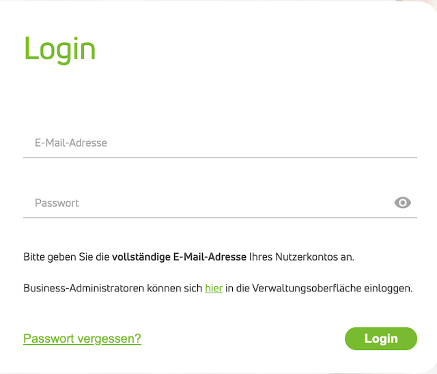This screenshot has height=374, width=437.
Task: Click the "Bitte geben Sie die" text
Action: click(x=66, y=257)
